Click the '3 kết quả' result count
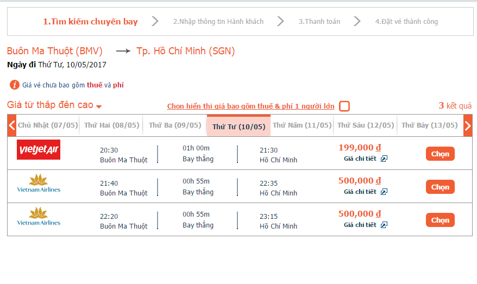 455,105
